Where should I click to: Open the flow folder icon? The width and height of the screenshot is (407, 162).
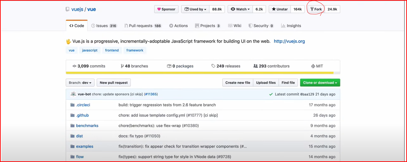point(72,157)
